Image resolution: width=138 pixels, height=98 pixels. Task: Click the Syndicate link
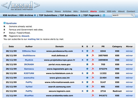coord(11,23)
